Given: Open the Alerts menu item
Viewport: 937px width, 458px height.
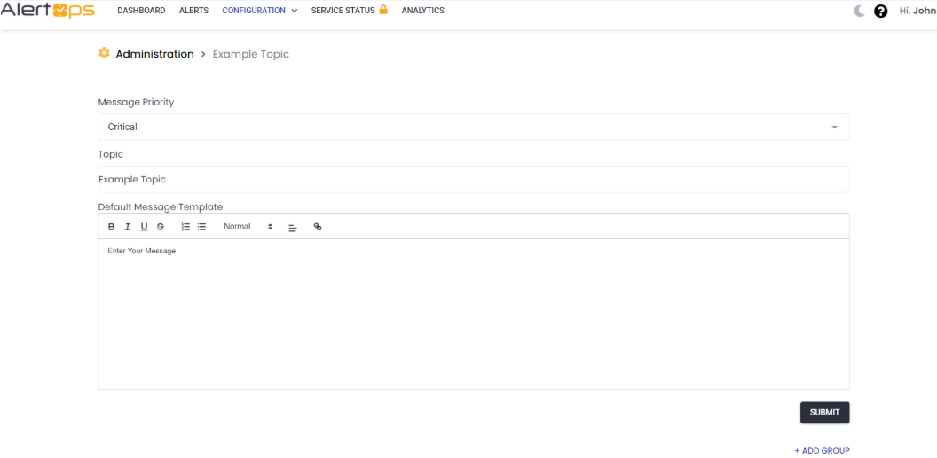Looking at the screenshot, I should 193,11.
